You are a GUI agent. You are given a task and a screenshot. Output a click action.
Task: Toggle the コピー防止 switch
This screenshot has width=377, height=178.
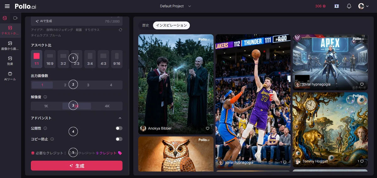[x=119, y=139]
